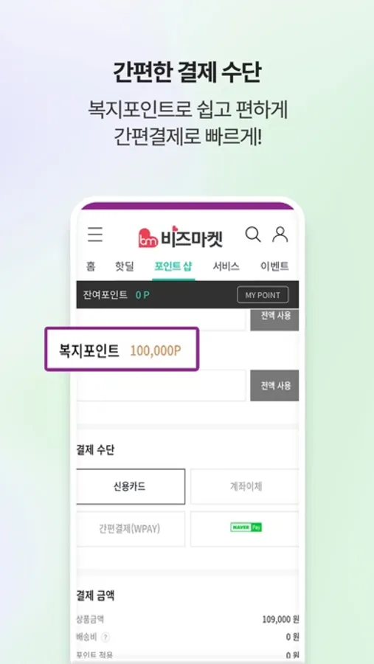Screen dimensions: 374x664
Task: Select the NAVER Pay logo option
Action: [x=246, y=528]
